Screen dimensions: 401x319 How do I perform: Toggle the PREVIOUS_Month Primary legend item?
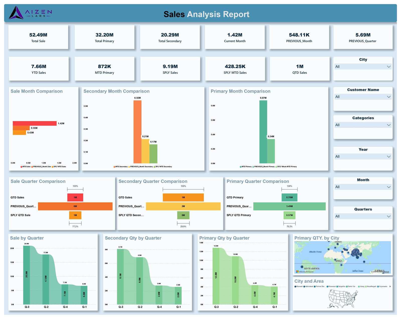tap(263, 167)
